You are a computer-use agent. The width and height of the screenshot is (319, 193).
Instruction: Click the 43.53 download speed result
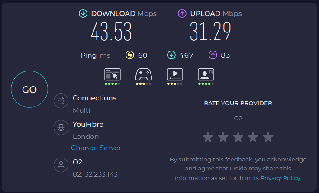pos(111,32)
